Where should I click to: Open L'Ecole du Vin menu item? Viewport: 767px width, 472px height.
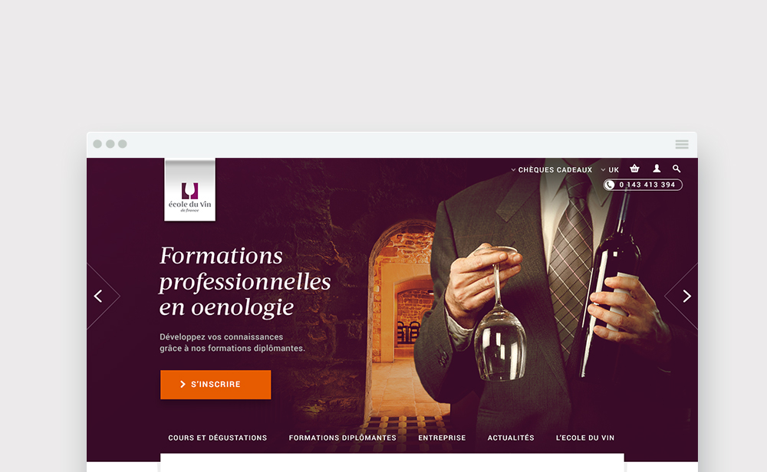[585, 438]
